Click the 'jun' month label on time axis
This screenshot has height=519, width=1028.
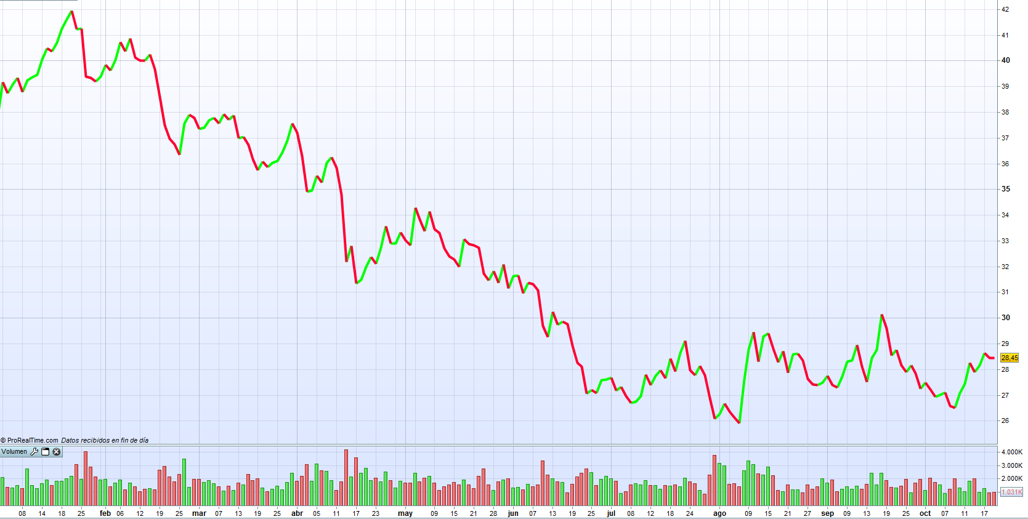point(513,513)
